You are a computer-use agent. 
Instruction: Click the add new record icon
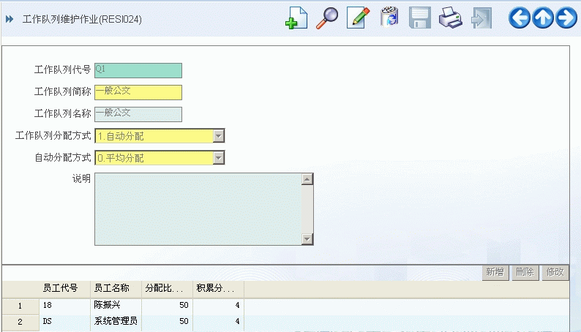pyautogui.click(x=296, y=18)
